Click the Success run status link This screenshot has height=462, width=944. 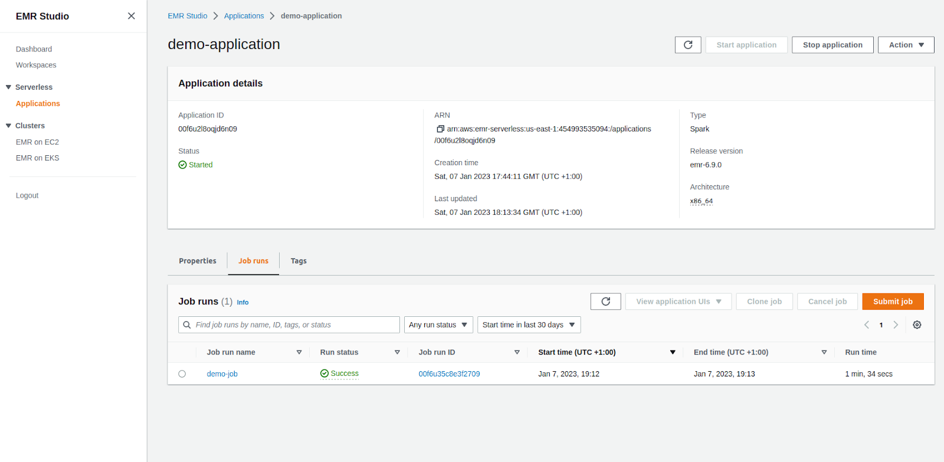(345, 373)
